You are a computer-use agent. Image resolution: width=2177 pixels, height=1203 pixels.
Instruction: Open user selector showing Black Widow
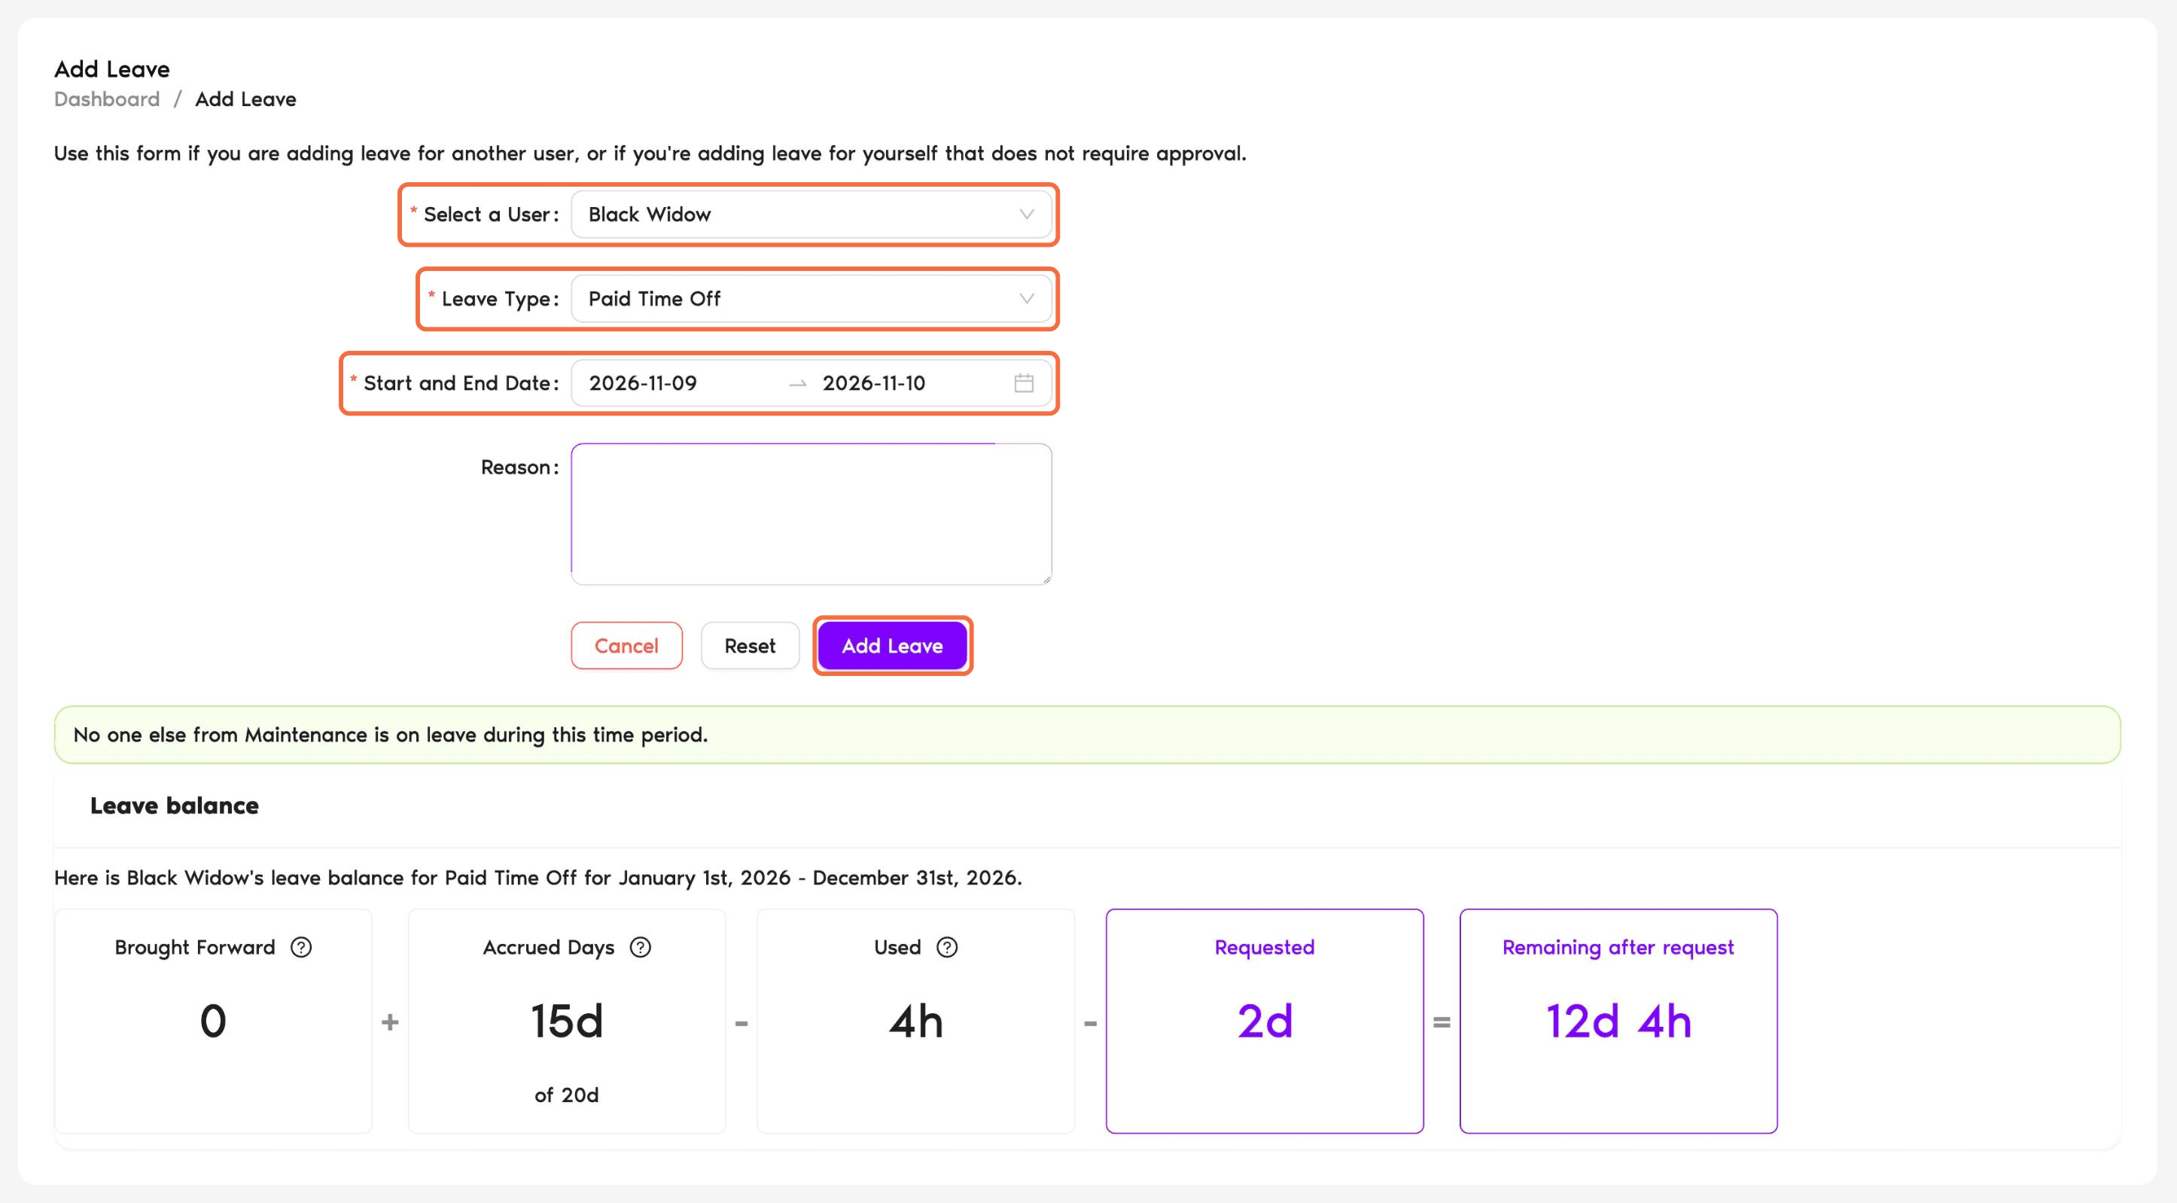pyautogui.click(x=811, y=215)
